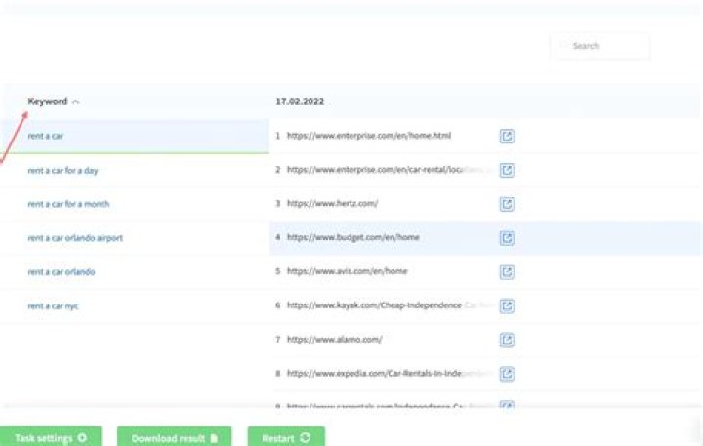
Task: Select keyword 'rent a car orlando'
Action: 62,272
